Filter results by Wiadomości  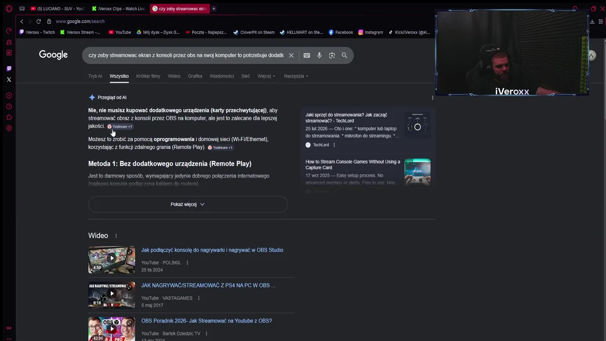click(222, 76)
